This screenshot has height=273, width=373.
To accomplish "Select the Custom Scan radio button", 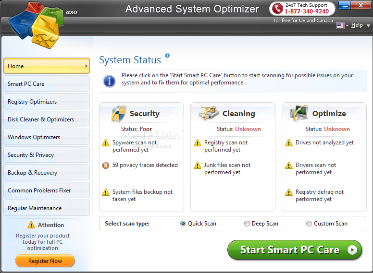I will 309,224.
